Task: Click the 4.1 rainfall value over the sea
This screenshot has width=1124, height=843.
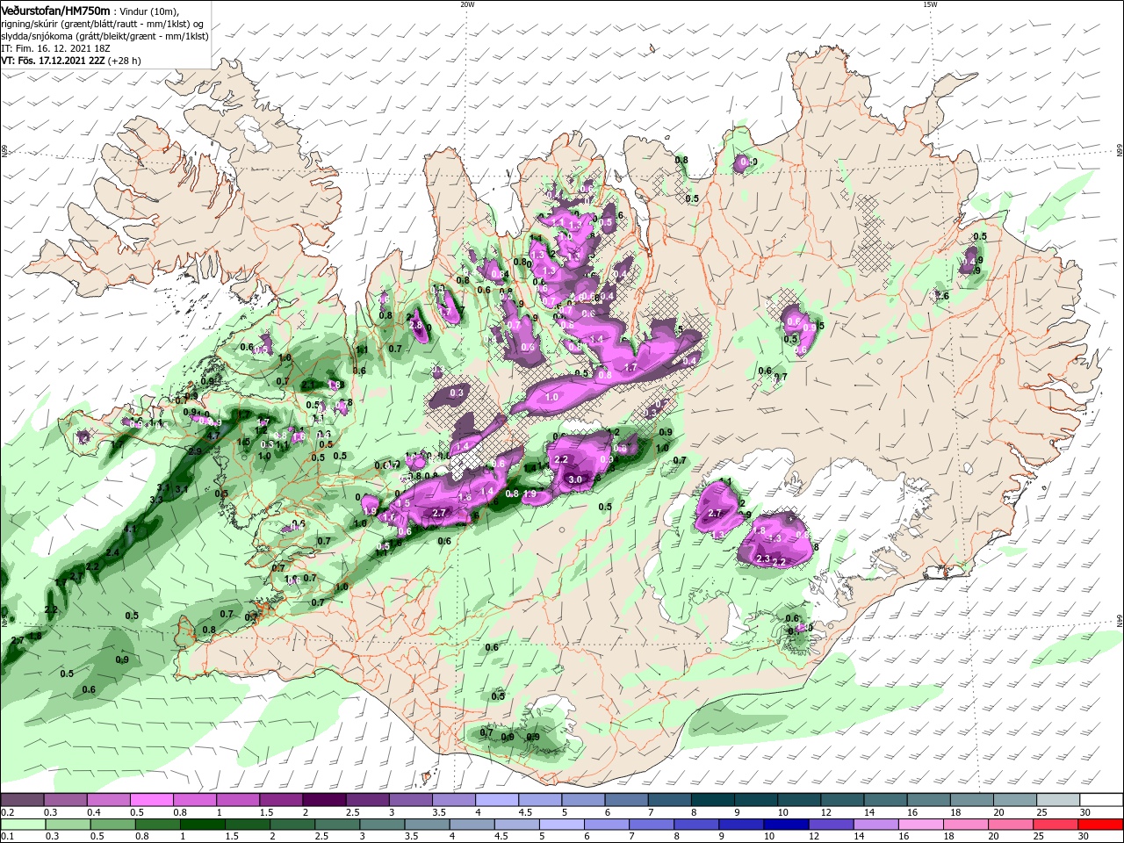Action: coord(131,530)
